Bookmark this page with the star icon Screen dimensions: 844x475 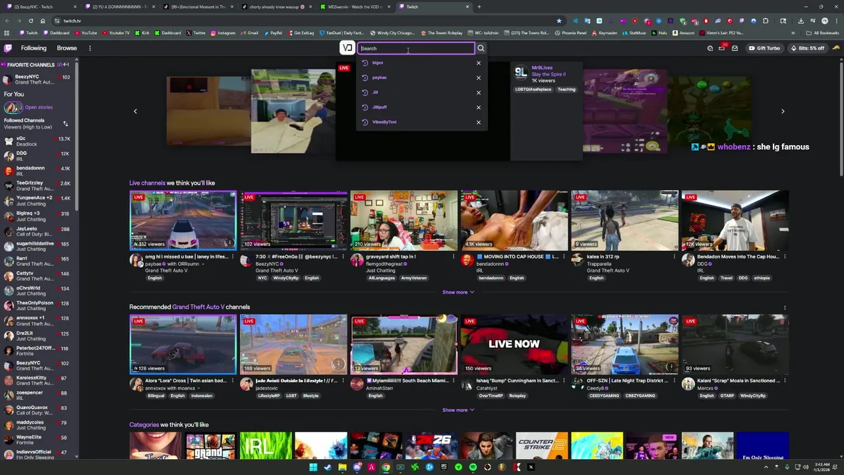tap(558, 20)
